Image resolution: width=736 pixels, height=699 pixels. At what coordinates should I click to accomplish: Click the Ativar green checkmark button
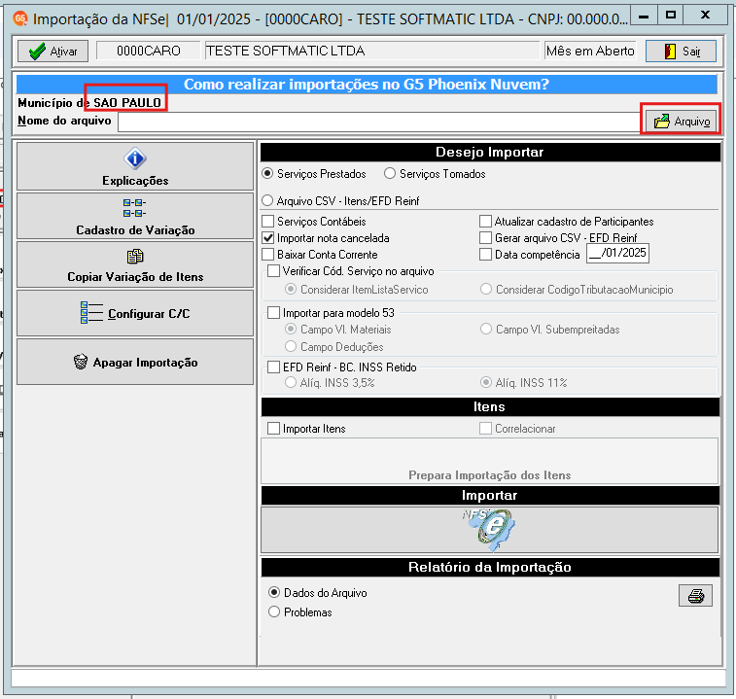coord(53,51)
